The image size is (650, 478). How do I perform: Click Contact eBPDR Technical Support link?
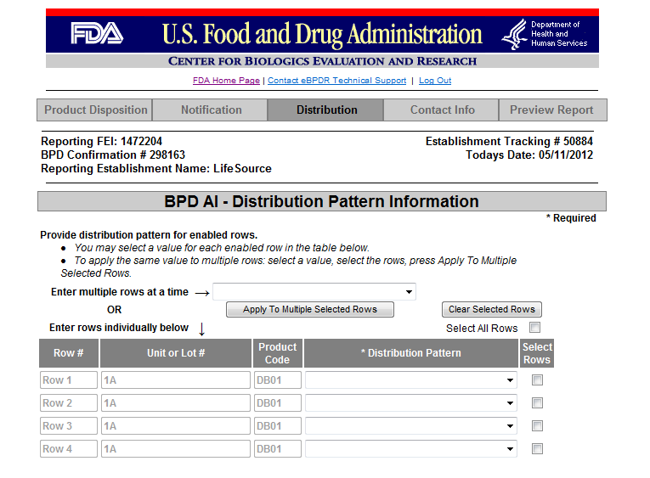[336, 81]
